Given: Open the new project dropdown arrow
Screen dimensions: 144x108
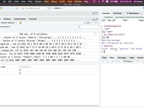Looking at the screenshot, I should pos(3,8).
